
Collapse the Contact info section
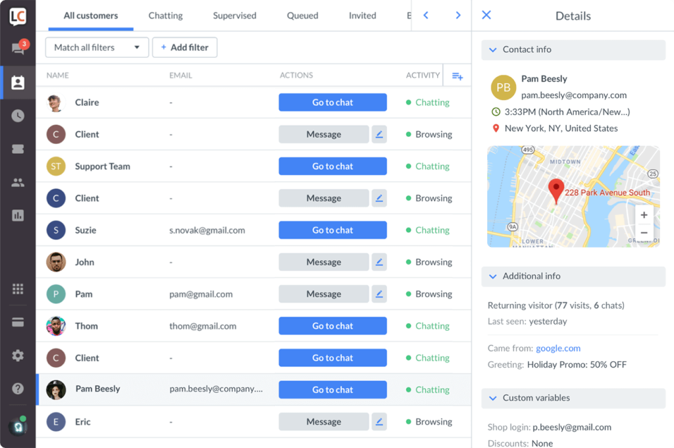(x=493, y=49)
